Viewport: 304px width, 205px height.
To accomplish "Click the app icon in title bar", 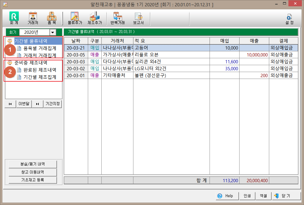I will coord(5,4).
